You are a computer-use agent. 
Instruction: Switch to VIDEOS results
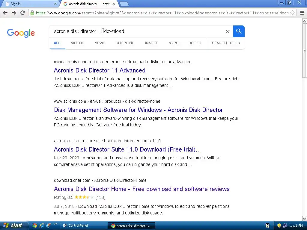(78, 43)
